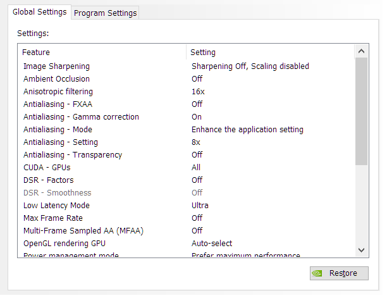The width and height of the screenshot is (387, 298).
Task: Select the Global Settings tab
Action: (39, 12)
